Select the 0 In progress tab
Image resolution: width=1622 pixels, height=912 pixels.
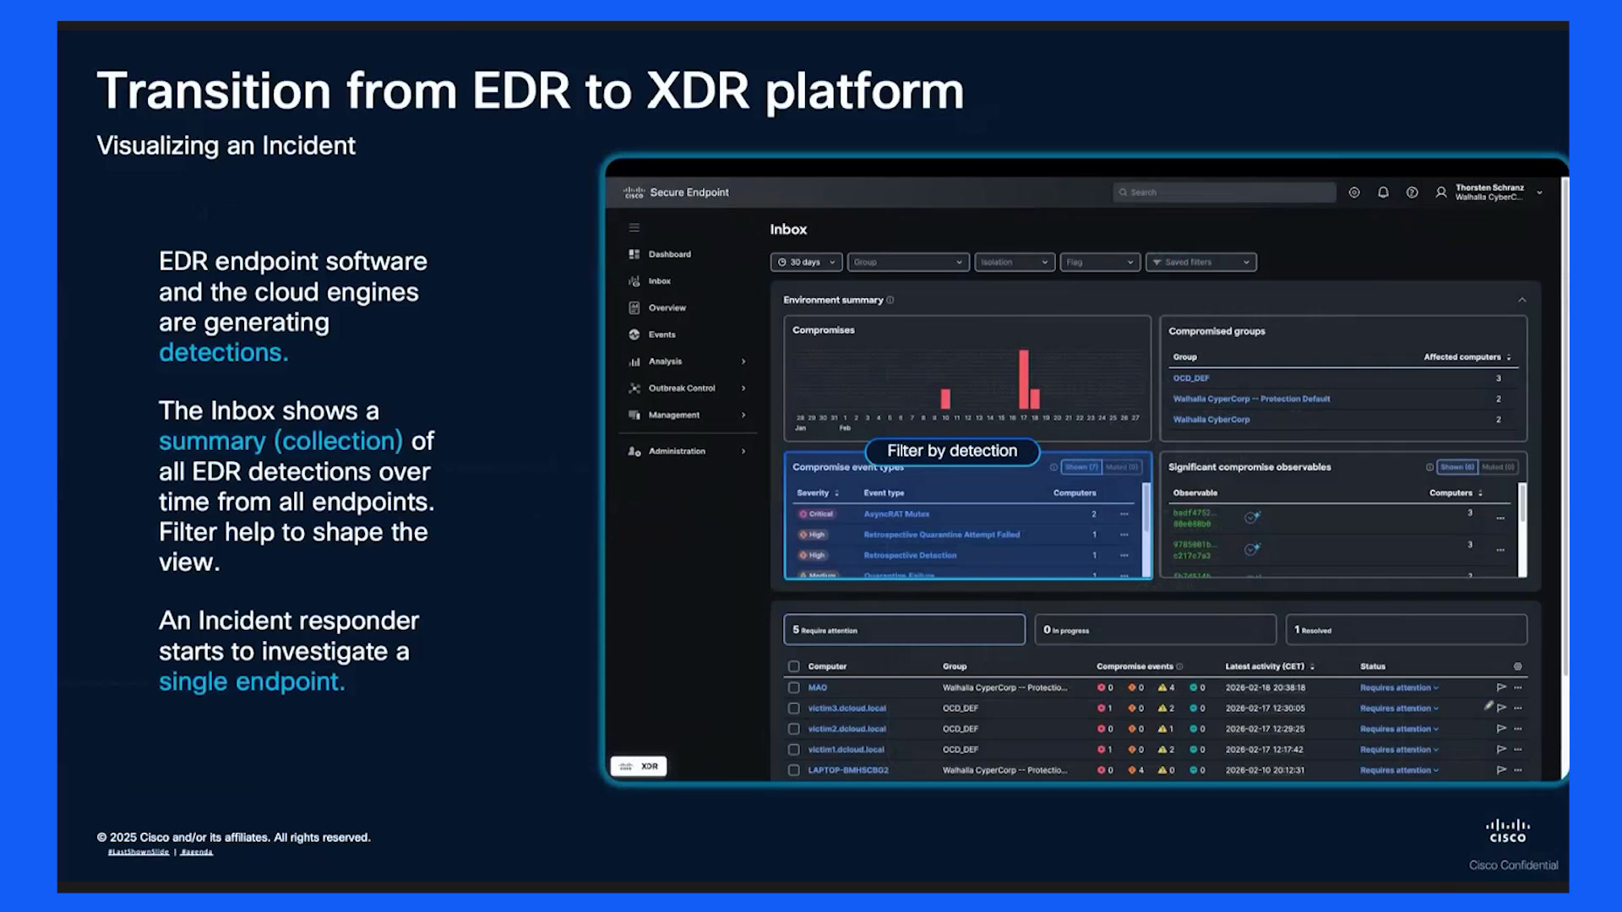tap(1155, 630)
